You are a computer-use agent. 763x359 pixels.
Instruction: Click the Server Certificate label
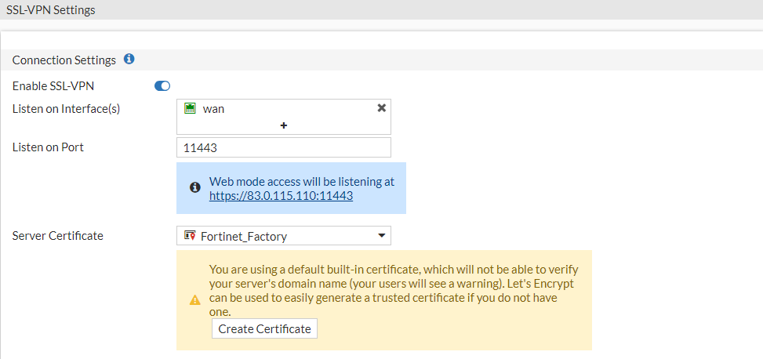[58, 235]
